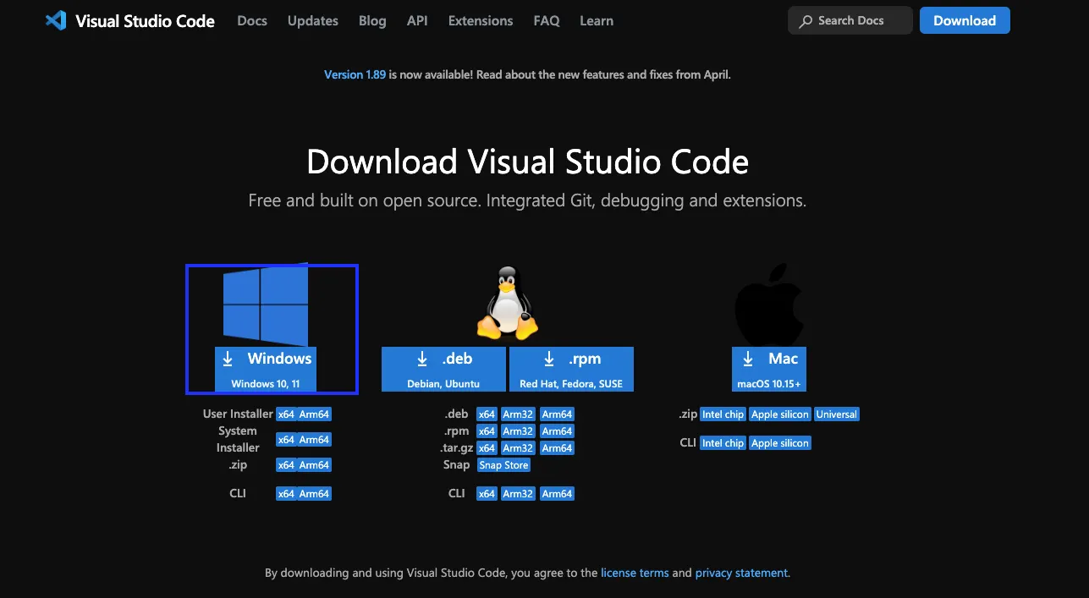Go to the Updates page
The height and width of the screenshot is (598, 1089).
click(x=313, y=20)
